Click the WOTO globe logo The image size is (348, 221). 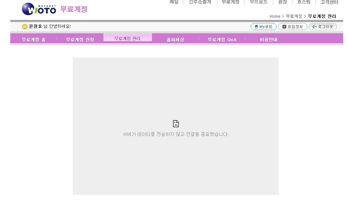38,9
